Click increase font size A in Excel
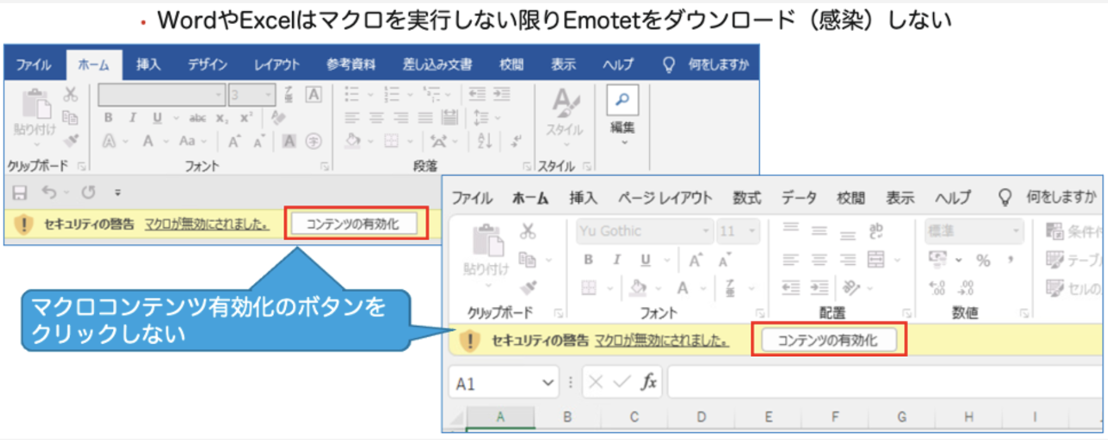This screenshot has height=440, width=1108. pos(695,259)
